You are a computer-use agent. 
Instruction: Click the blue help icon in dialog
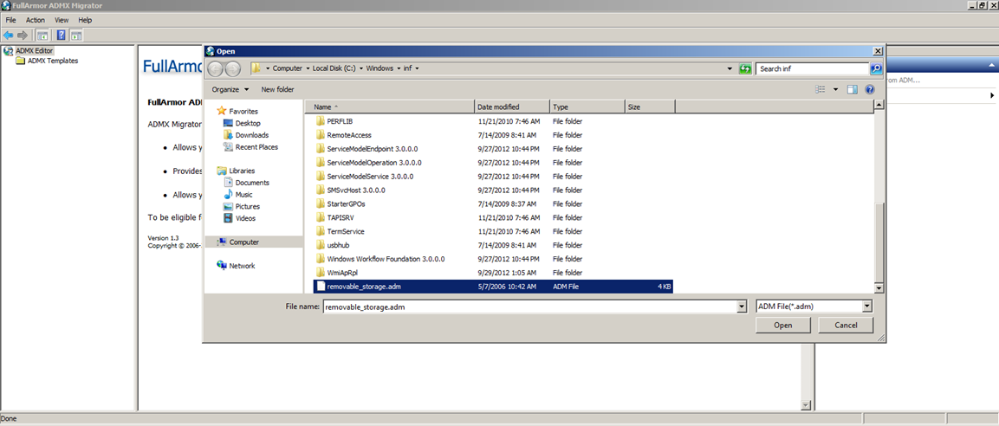[x=870, y=90]
